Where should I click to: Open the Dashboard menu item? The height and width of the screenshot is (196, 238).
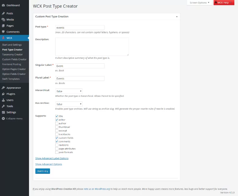[14, 5]
